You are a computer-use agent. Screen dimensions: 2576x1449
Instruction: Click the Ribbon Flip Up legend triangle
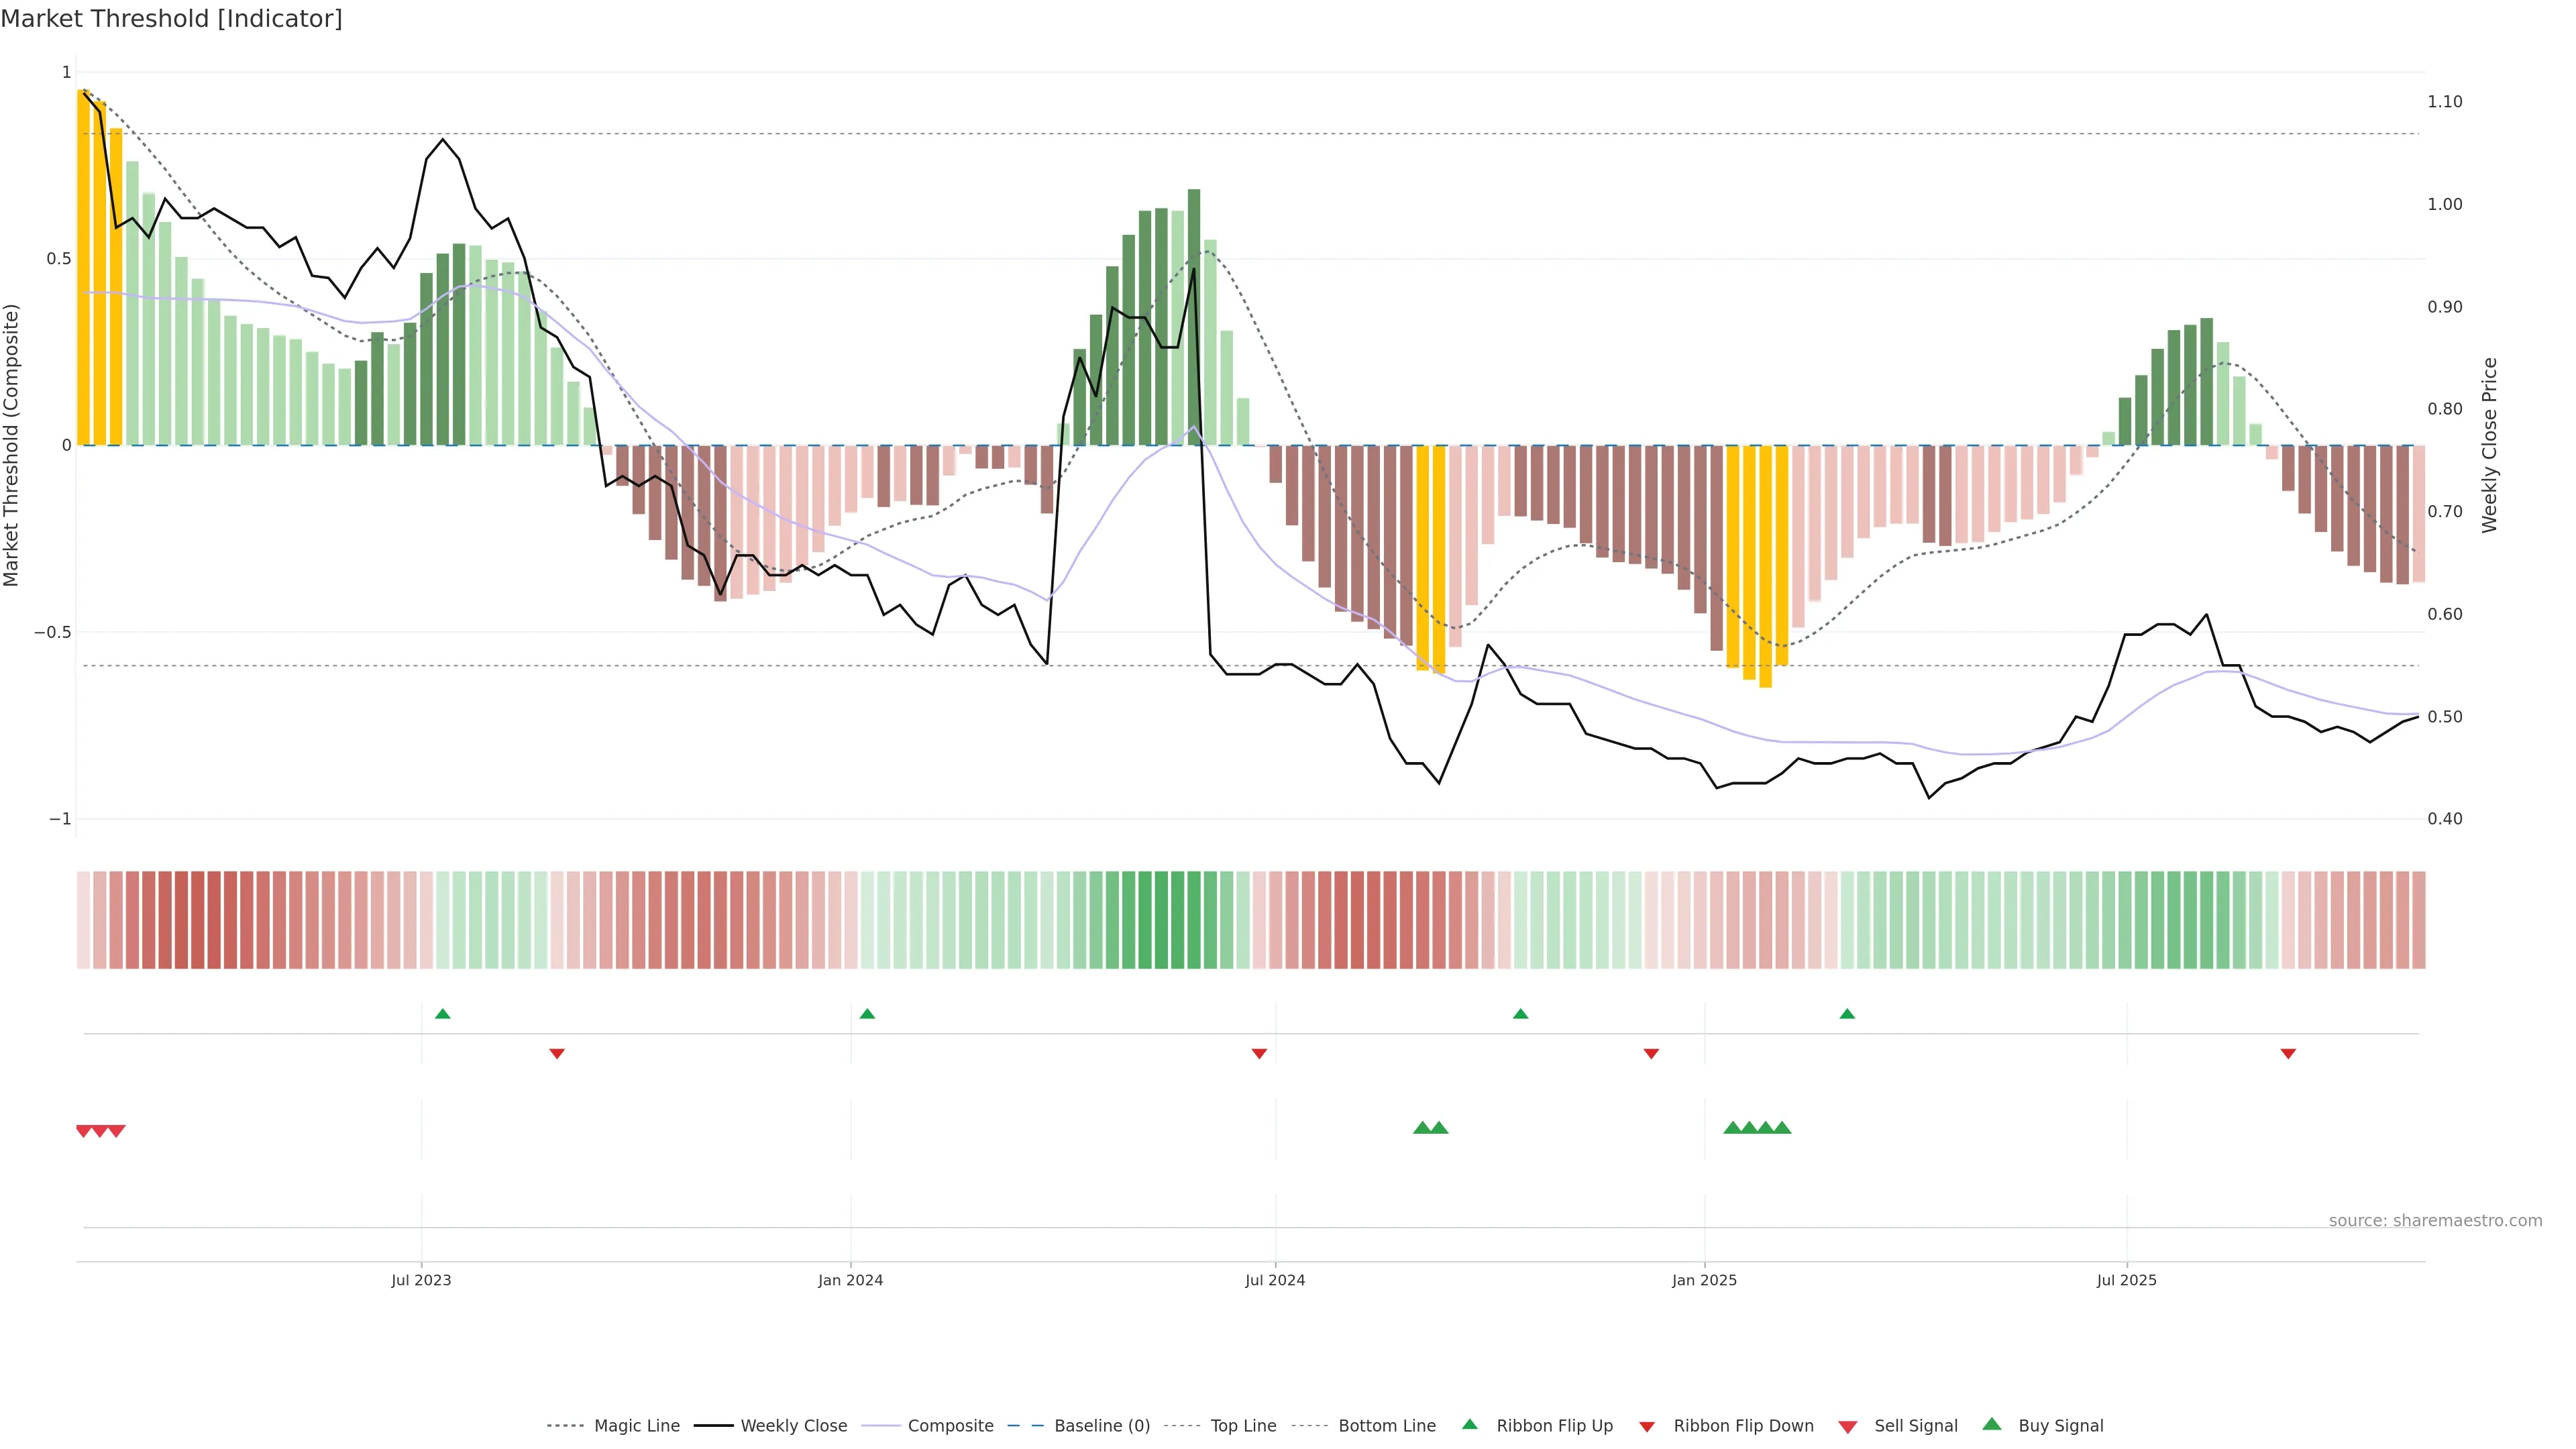1470,1425
